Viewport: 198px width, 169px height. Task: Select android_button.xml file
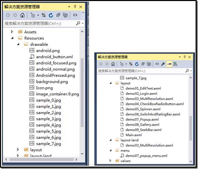pyautogui.click(x=54, y=57)
